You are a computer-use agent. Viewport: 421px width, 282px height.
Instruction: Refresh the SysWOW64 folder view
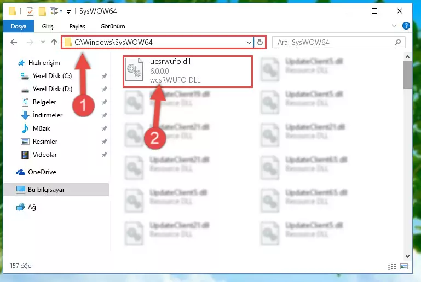click(x=260, y=42)
